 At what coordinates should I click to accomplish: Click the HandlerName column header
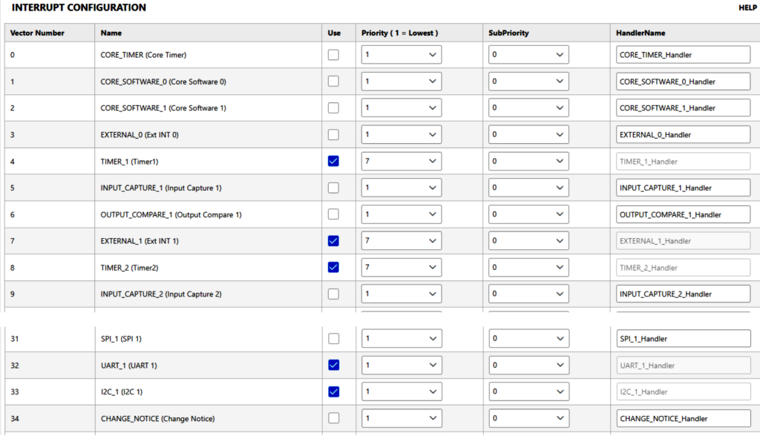641,33
